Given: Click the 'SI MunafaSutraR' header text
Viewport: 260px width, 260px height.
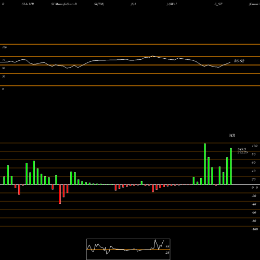Looking at the screenshot, I should click(64, 4).
